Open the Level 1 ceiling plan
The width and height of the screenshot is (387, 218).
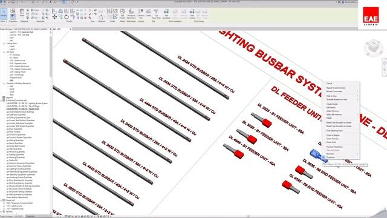click(x=12, y=46)
